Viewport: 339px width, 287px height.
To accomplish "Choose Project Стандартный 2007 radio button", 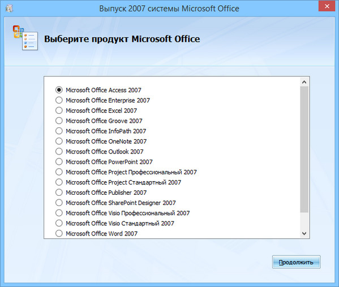I will [59, 182].
